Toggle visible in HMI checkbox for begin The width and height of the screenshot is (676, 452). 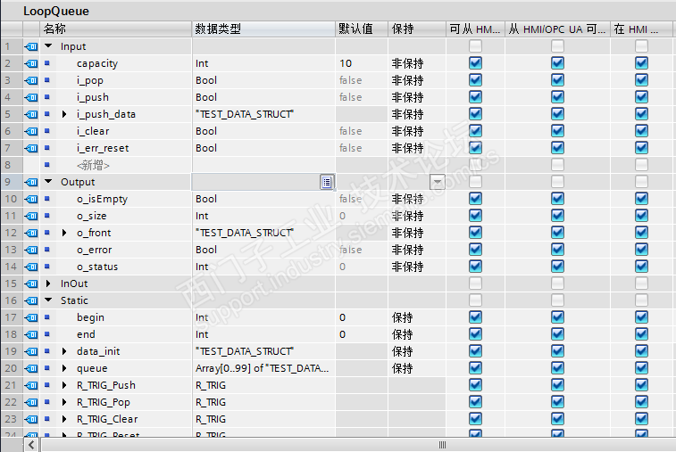641,317
